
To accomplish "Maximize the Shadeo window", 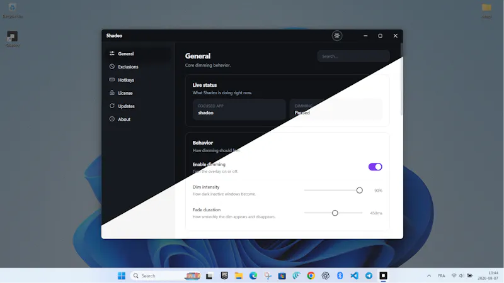I will [381, 36].
